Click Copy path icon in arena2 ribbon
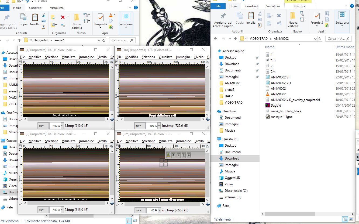This screenshot has width=359, height=224. click(x=43, y=21)
